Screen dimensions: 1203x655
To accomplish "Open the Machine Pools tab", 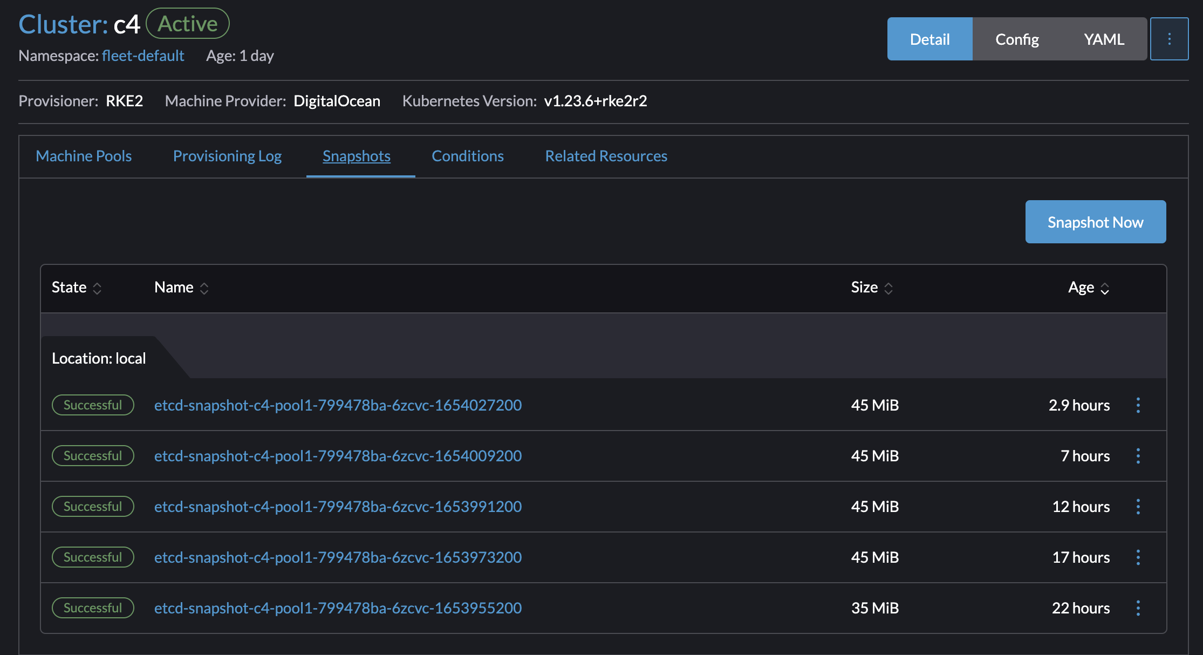I will point(84,156).
